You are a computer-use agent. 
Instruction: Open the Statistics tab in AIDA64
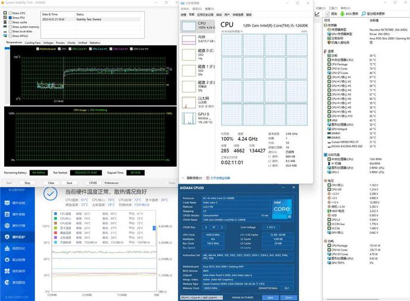pos(95,43)
